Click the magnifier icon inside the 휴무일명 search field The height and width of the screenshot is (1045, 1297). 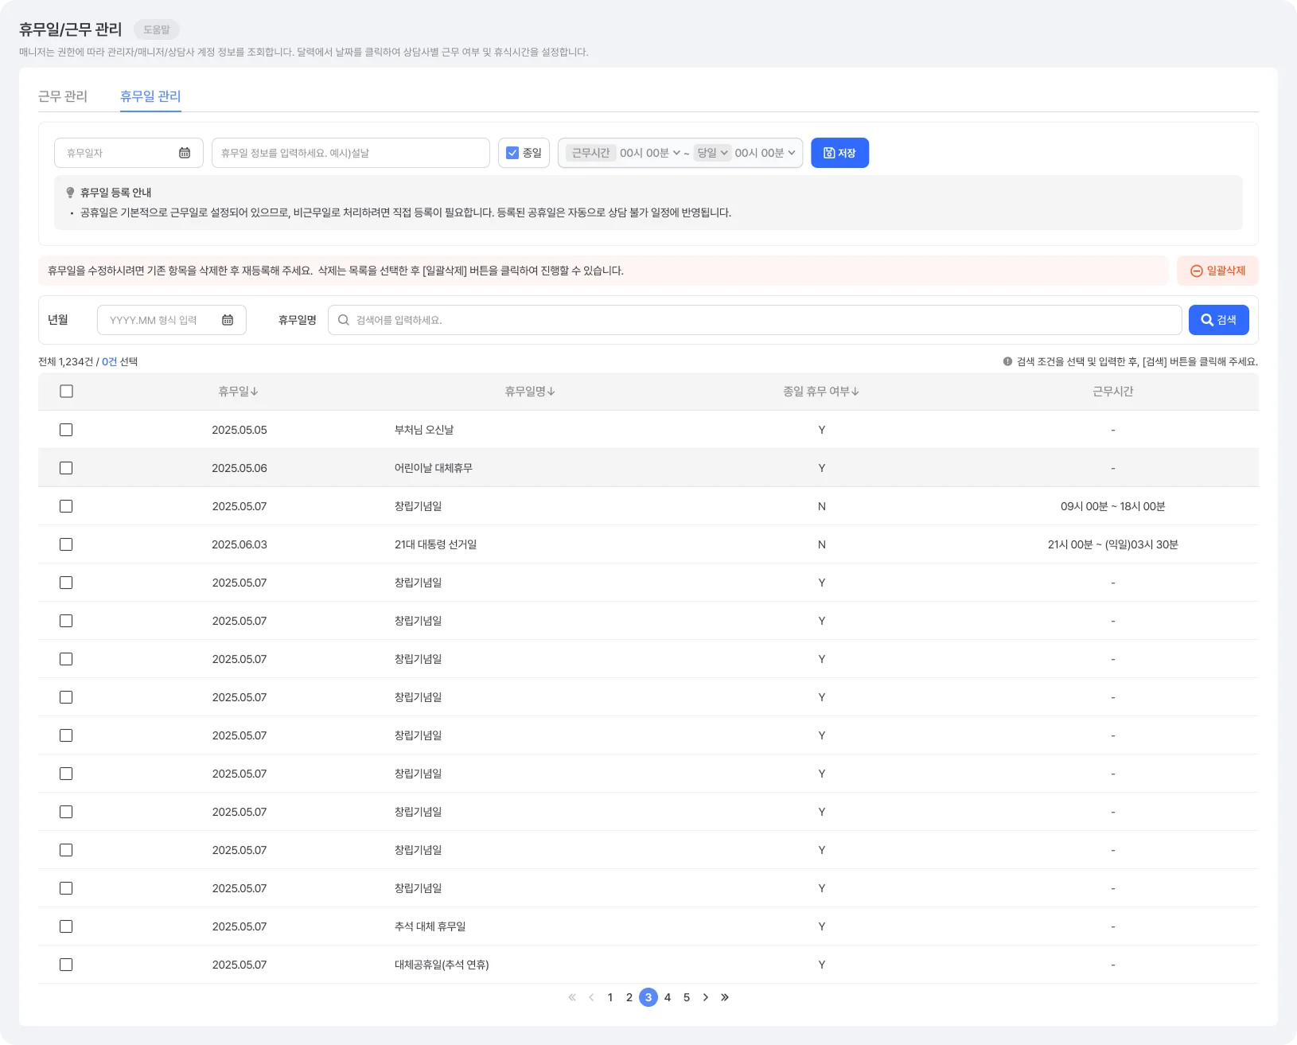(343, 320)
